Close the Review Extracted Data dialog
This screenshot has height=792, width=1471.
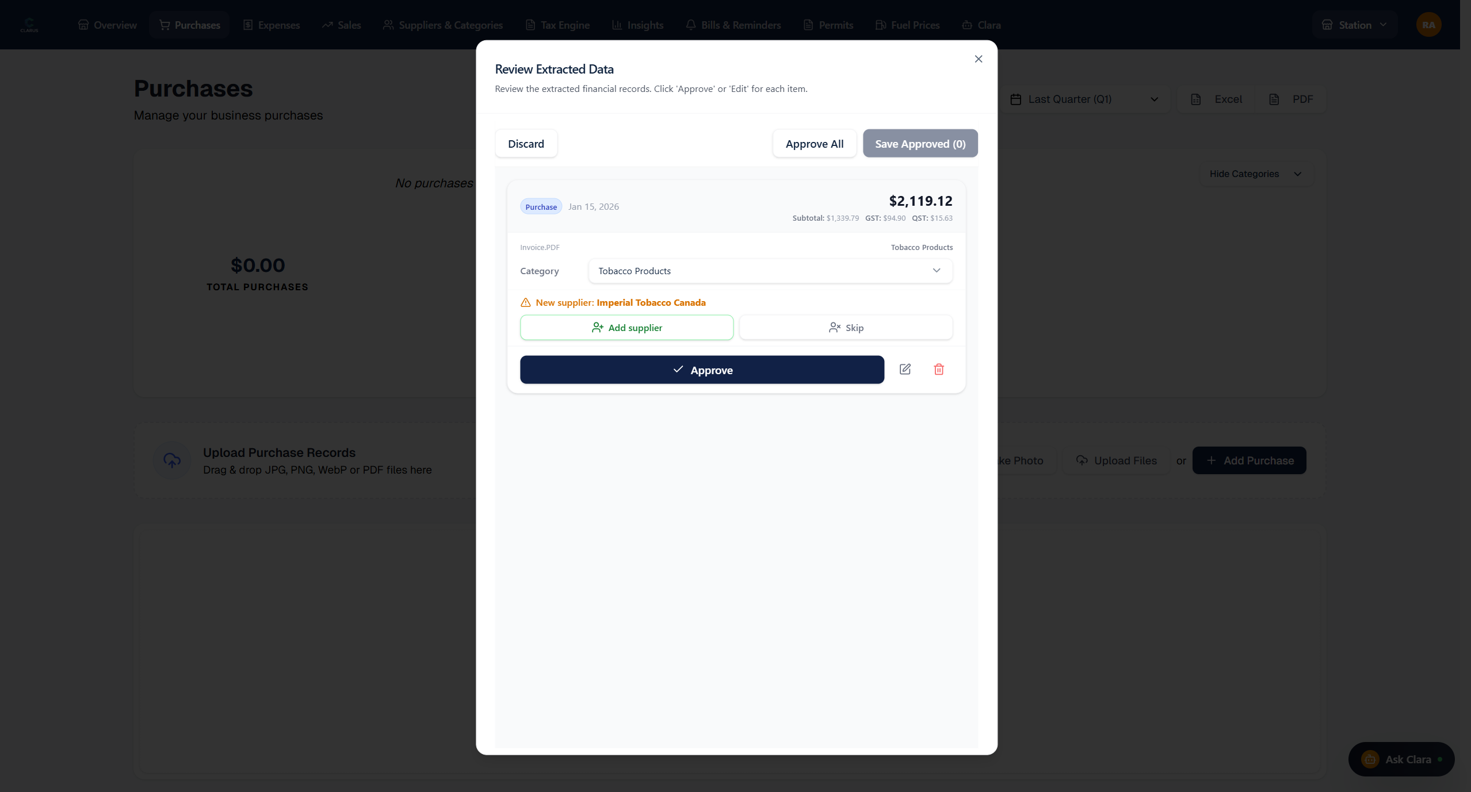tap(978, 59)
